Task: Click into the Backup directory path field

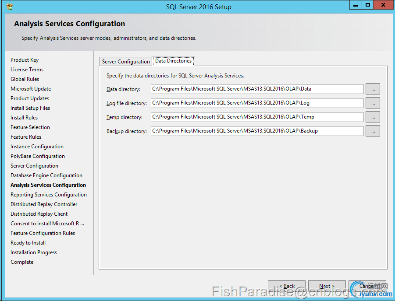Action: pyautogui.click(x=257, y=131)
